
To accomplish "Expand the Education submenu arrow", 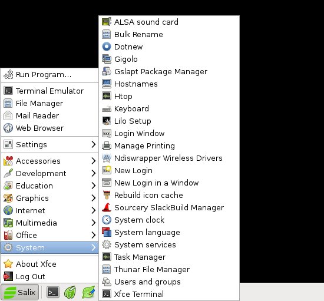I will click(94, 186).
